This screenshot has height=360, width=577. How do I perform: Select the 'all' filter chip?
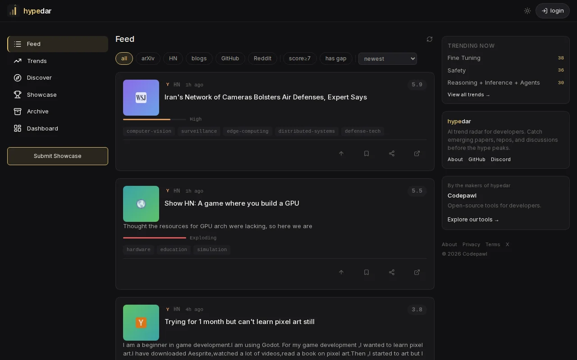124,58
